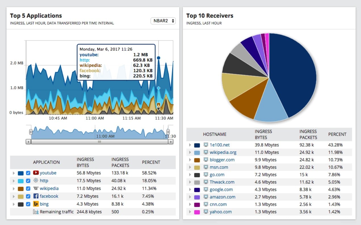Click the monitor icon beside amazon.com
Image resolution: width=361 pixels, height=225 pixels.
pos(206,197)
